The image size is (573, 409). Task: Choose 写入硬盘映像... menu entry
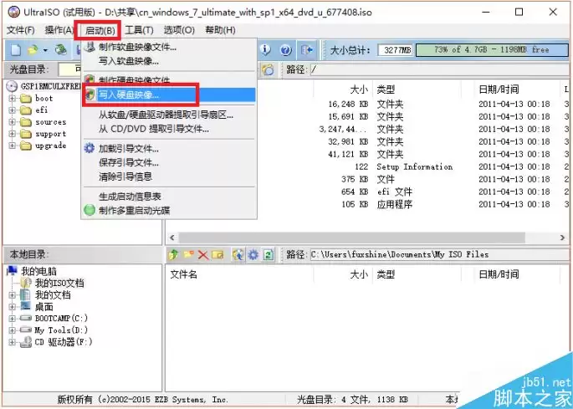(x=169, y=95)
